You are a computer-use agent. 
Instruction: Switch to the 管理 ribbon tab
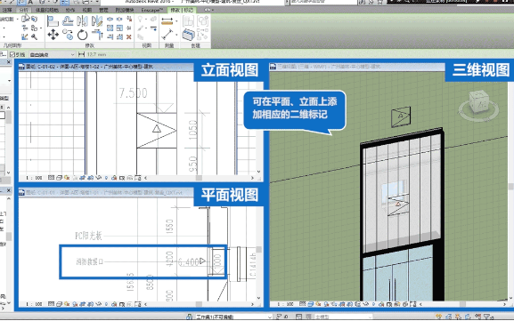[103, 10]
